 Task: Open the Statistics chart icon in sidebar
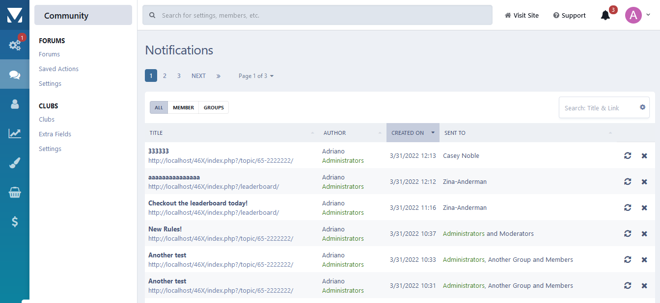(15, 133)
